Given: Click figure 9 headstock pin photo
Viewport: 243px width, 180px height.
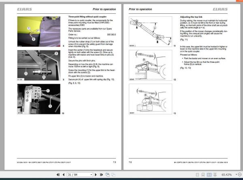Looking at the screenshot, I should [x=39, y=65].
